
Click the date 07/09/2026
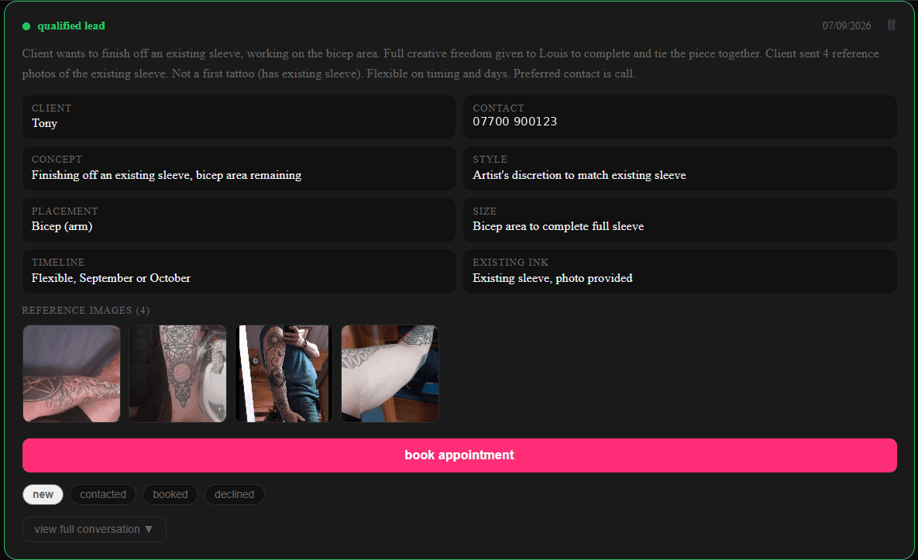coord(847,26)
